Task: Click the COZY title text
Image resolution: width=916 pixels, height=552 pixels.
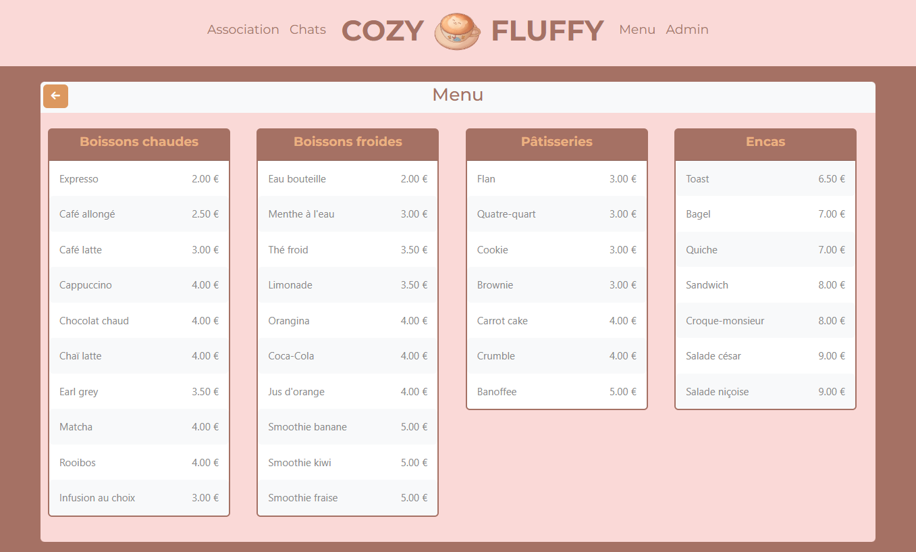Action: (x=383, y=31)
